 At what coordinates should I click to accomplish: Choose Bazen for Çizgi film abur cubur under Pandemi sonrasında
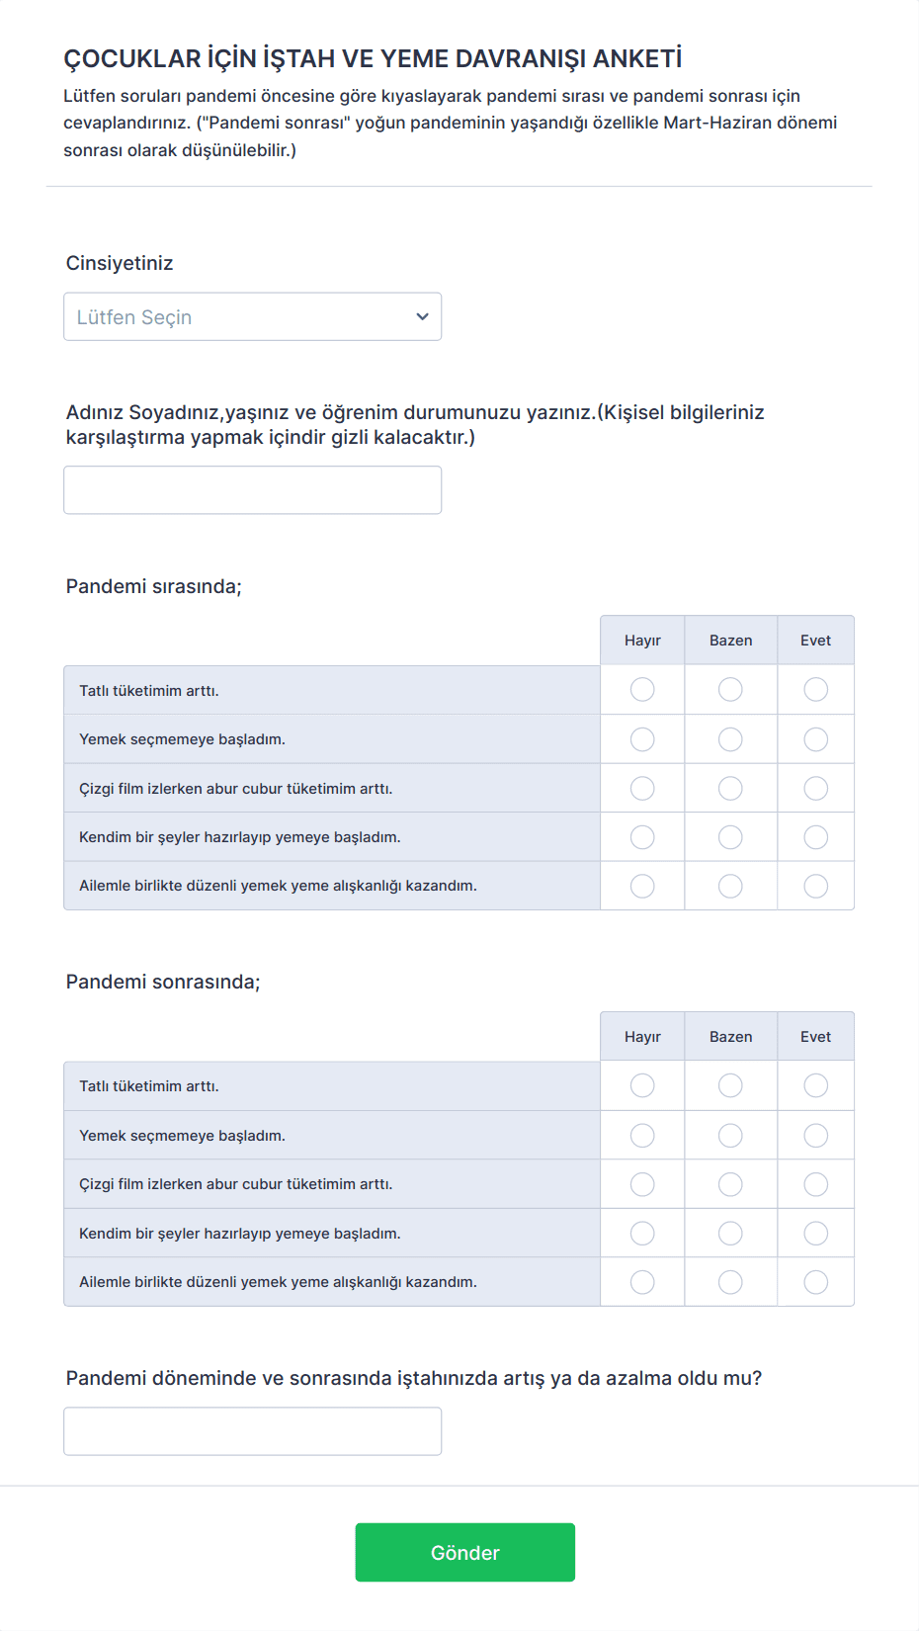pyautogui.click(x=730, y=1184)
